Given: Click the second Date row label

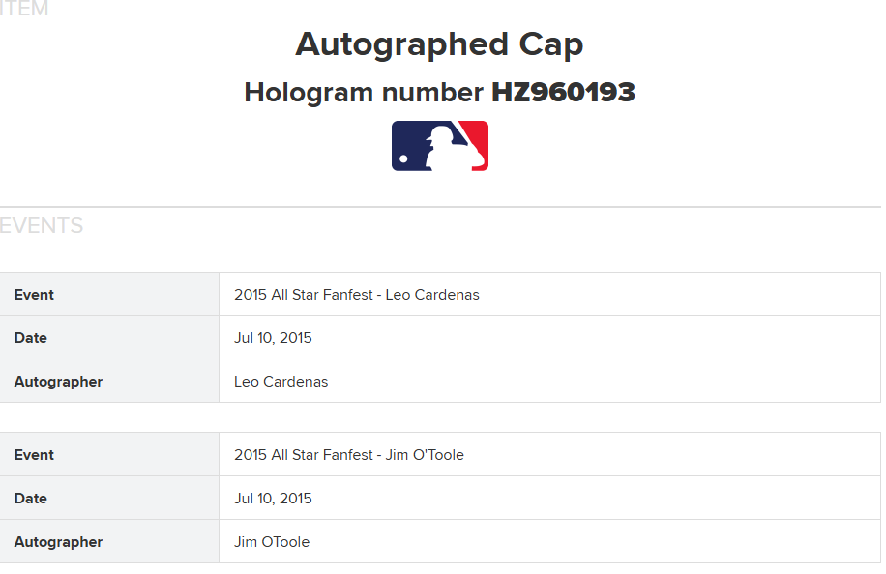Looking at the screenshot, I should (31, 499).
